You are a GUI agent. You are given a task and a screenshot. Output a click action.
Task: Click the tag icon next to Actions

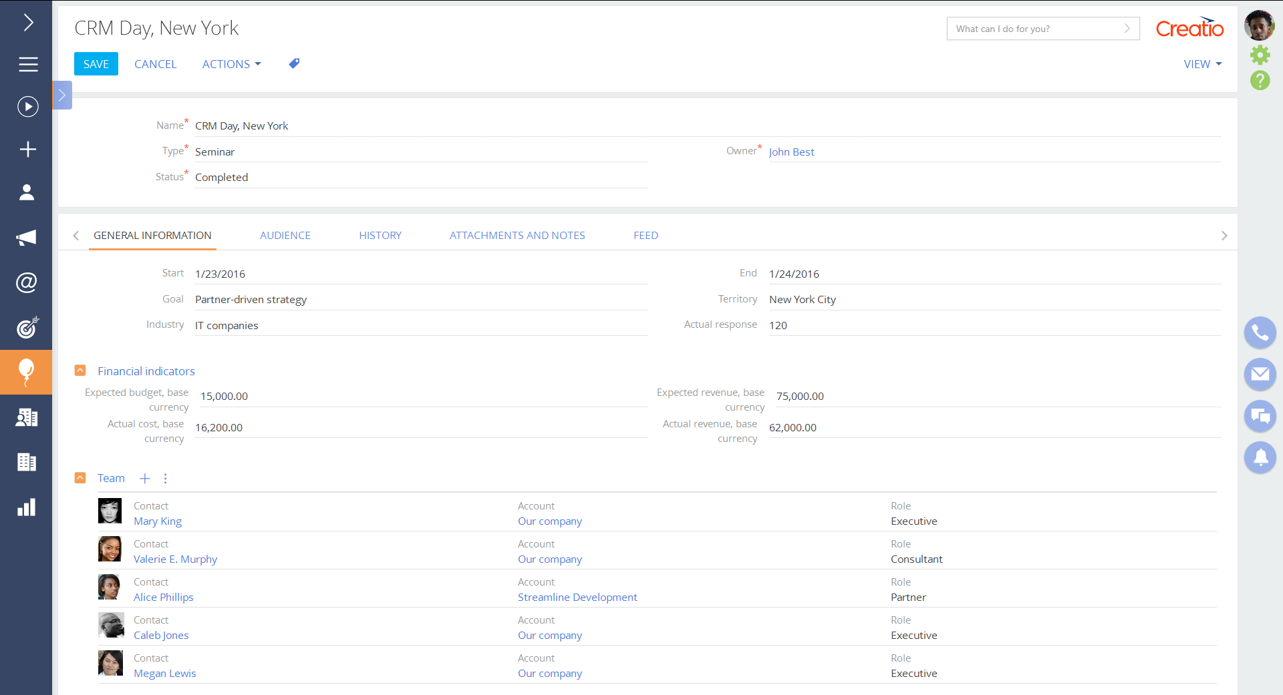(294, 63)
